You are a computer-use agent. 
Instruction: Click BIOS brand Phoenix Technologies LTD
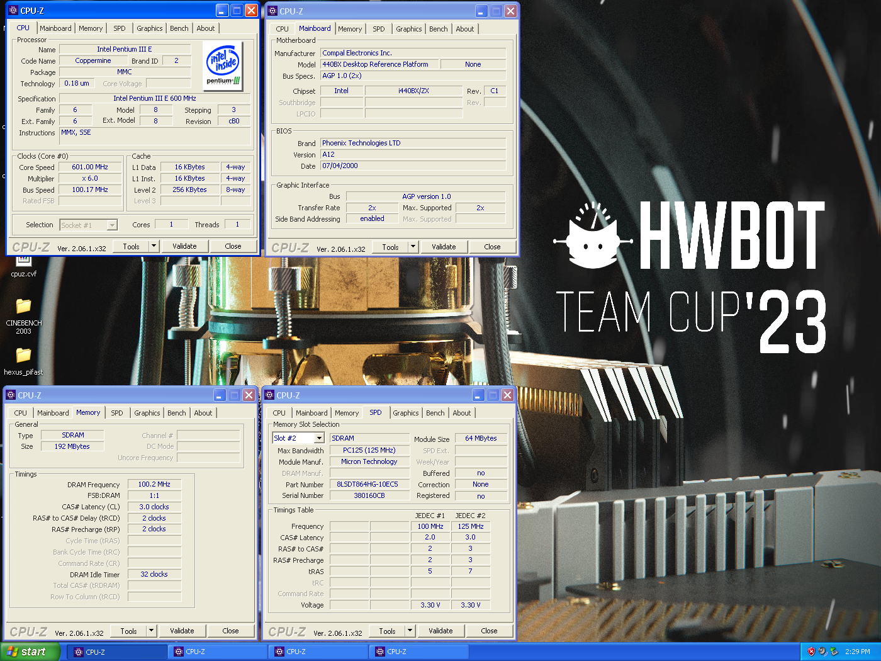tap(413, 143)
